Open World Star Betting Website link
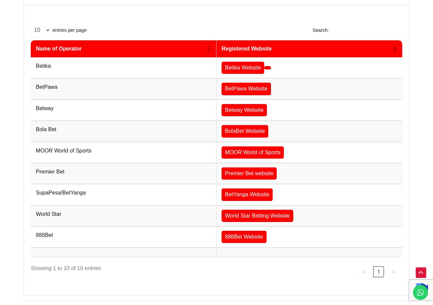Screen dimensions: 433x305 [257, 216]
